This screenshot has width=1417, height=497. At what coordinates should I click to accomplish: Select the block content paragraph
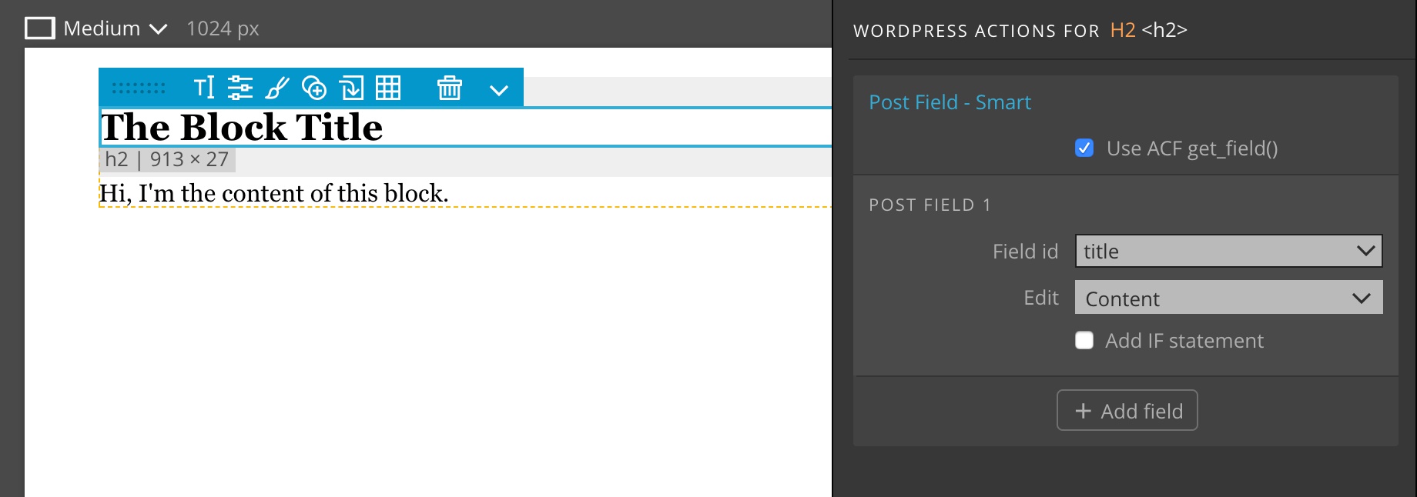click(274, 193)
